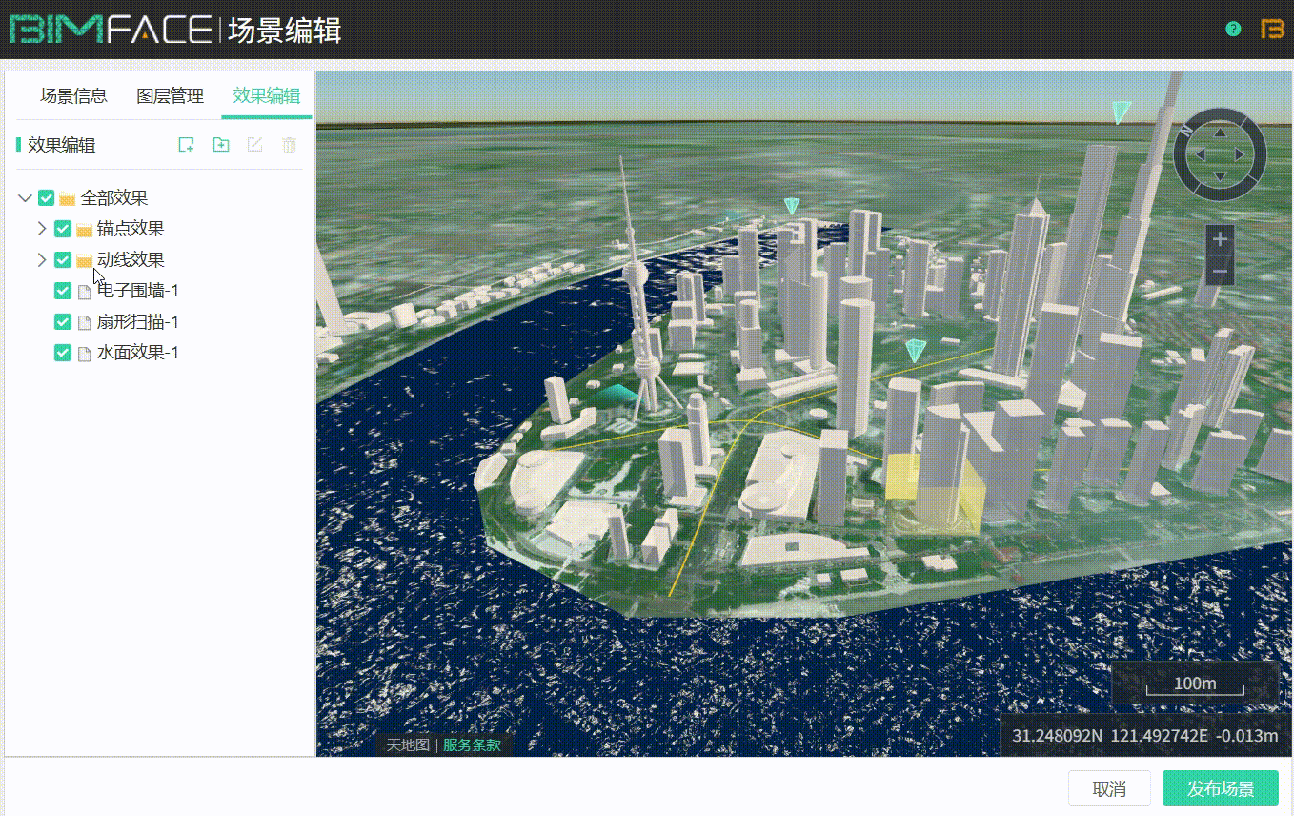Collapse the 全部效果 tree node
The height and width of the screenshot is (816, 1294).
(x=25, y=198)
